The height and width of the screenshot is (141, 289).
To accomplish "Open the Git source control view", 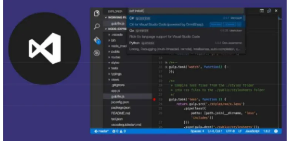I will pyautogui.click(x=97, y=40).
